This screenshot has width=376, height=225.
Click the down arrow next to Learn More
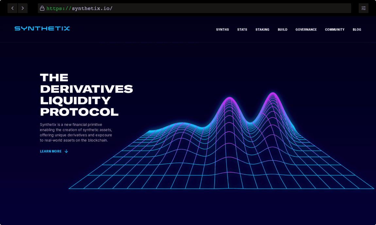pos(66,151)
